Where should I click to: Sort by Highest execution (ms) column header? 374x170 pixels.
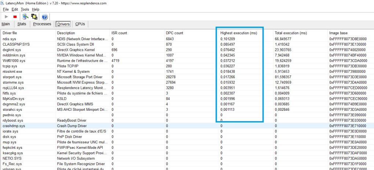point(238,33)
